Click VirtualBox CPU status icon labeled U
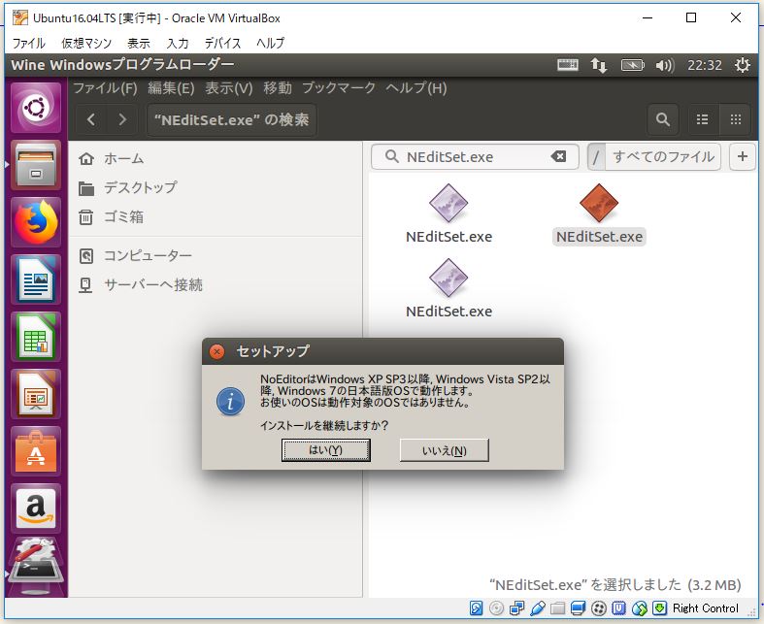The width and height of the screenshot is (764, 624). click(x=618, y=608)
